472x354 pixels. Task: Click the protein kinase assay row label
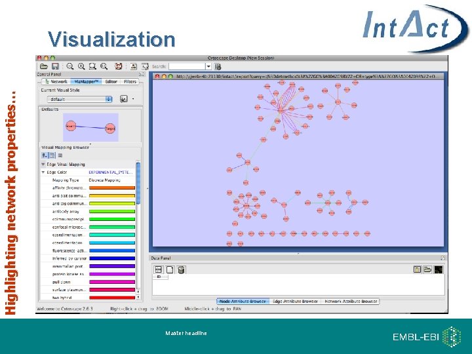point(69,274)
